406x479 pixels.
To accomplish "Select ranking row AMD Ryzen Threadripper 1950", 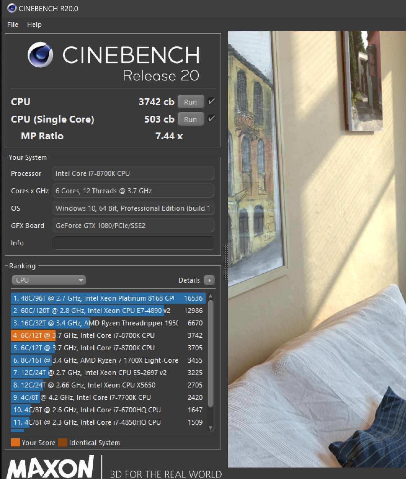I will [x=108, y=323].
